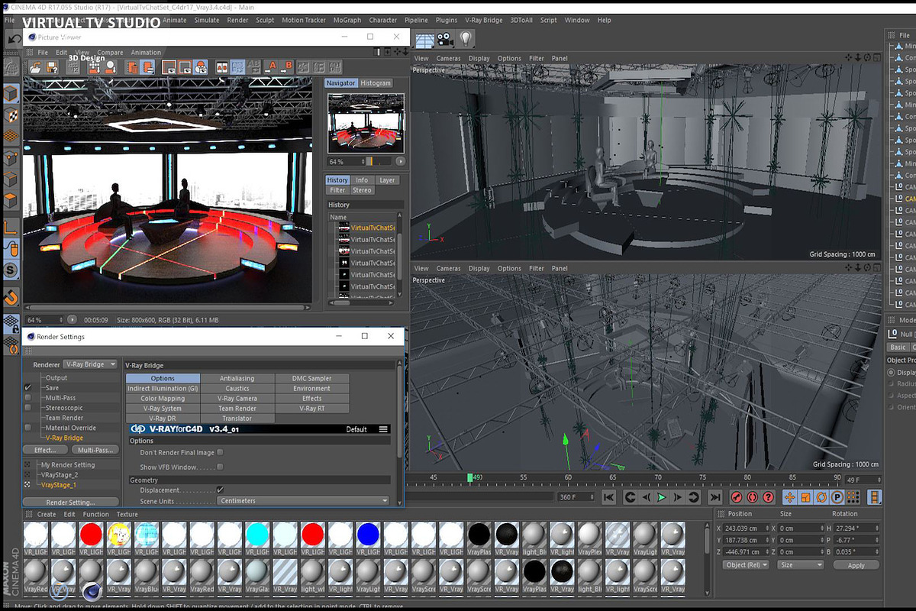916x611 pixels.
Task: Check the Show VFB Window option
Action: tap(221, 467)
